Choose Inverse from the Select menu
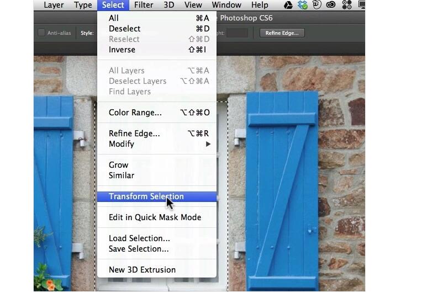The height and width of the screenshot is (293, 422). 157,50
